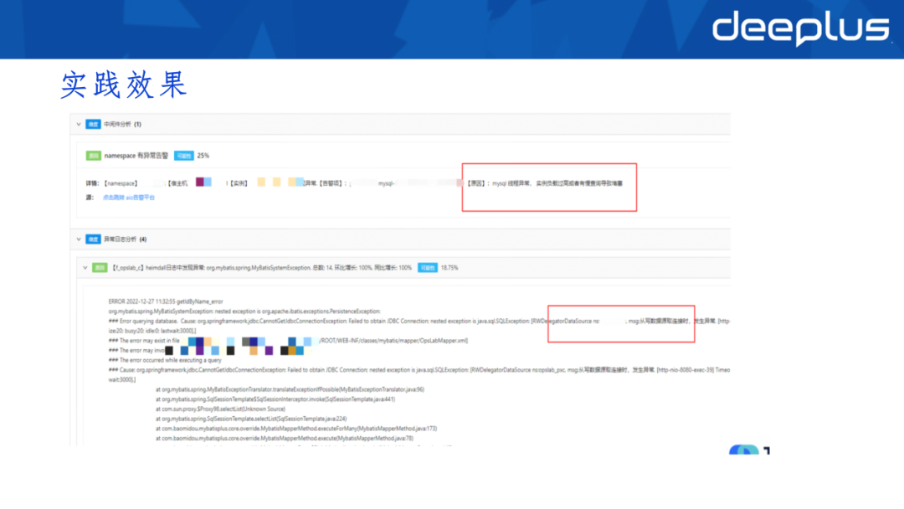The width and height of the screenshot is (904, 509).
Task: Click the ERROR 2022-12-27 11:32:55 getIdByName_error line
Action: coord(166,301)
